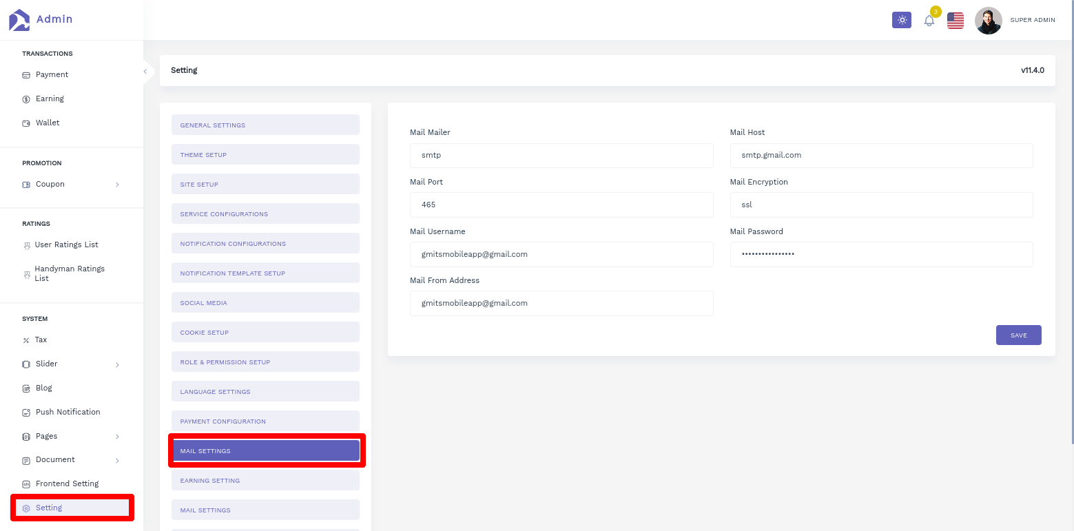Viewport: 1074px width, 531px height.
Task: Click the Frontend Setting icon
Action: (26, 484)
